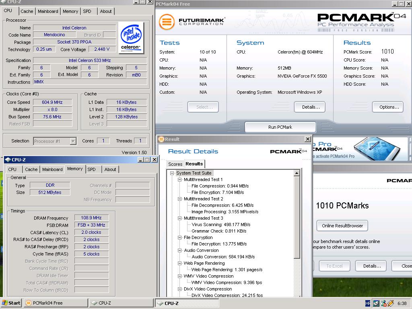The image size is (412, 309).
Task: Click the Run PCMark button
Action: click(280, 127)
